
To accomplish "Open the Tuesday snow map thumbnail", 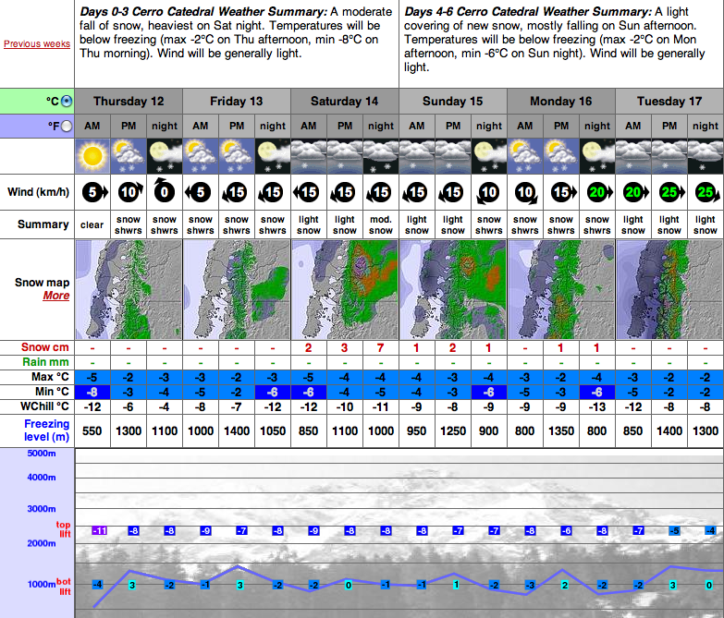I will (669, 290).
